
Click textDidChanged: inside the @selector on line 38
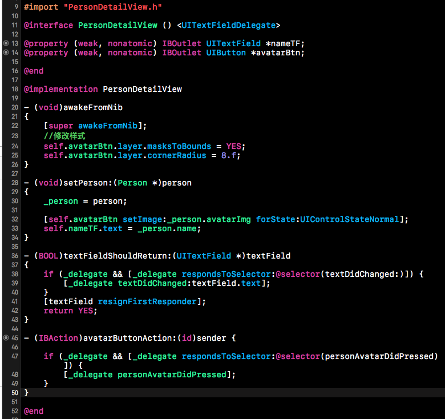pyautogui.click(x=362, y=274)
